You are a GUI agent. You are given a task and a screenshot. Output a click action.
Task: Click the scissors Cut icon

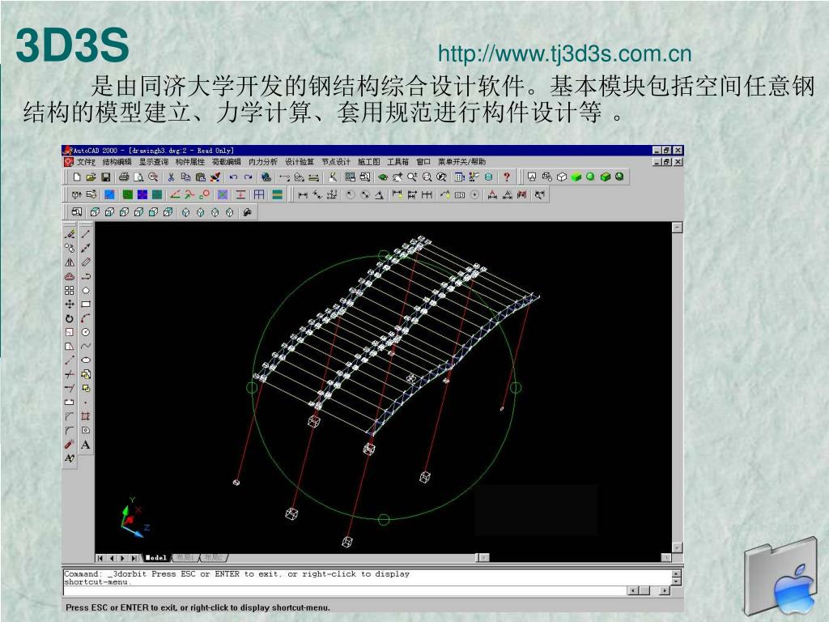pyautogui.click(x=171, y=177)
